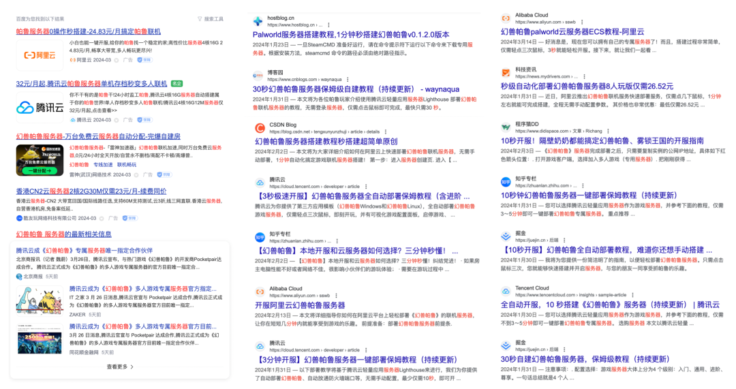Click Alibaba Cloud favicon above 开服阿里云幻兽帕鲁服务器
The image size is (736, 389).
[260, 292]
